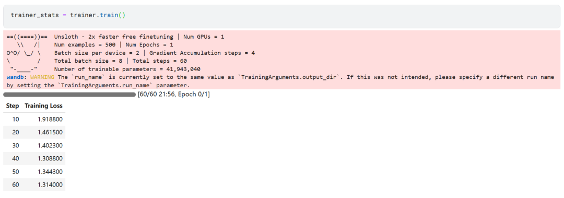Screen dimensions: 564x198
Task: Select the step 10 row
Action: [x=34, y=119]
